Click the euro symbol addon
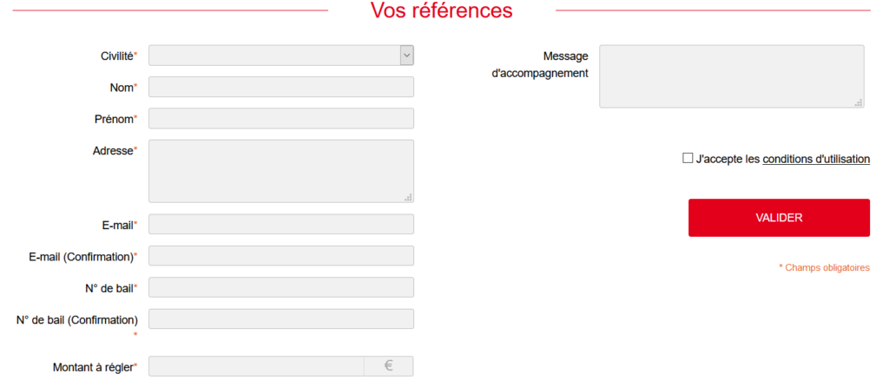889x387 pixels. (x=388, y=366)
